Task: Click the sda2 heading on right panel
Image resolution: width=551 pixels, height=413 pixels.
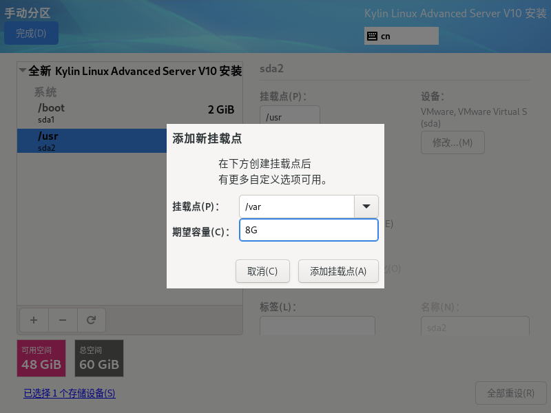Action: click(271, 68)
